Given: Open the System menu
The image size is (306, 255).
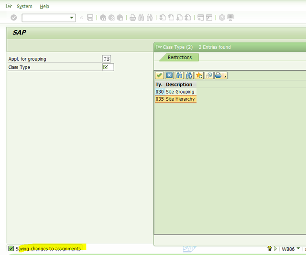Looking at the screenshot, I should [24, 6].
